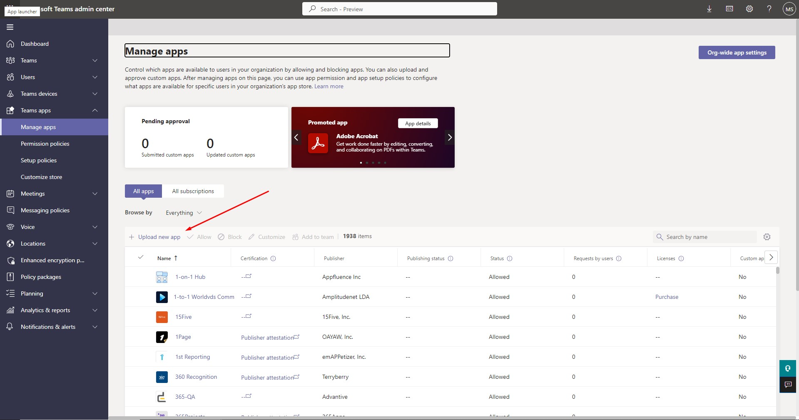Click the Voice phone icon
The width and height of the screenshot is (799, 420).
10,227
